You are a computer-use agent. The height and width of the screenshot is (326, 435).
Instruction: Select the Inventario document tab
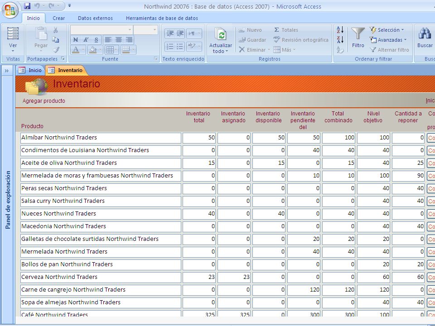[x=66, y=71]
